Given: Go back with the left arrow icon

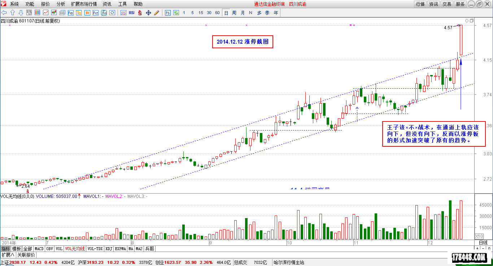Looking at the screenshot, I should (4, 13).
